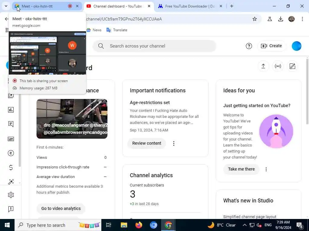Open the Windows notification center
This screenshot has height=231, width=309.
(300, 225)
